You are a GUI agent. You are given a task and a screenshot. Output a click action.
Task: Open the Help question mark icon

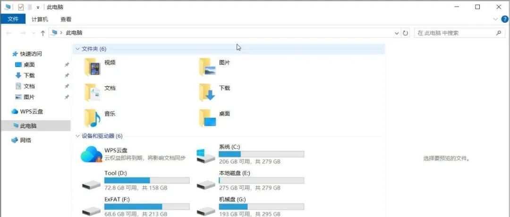(x=505, y=19)
